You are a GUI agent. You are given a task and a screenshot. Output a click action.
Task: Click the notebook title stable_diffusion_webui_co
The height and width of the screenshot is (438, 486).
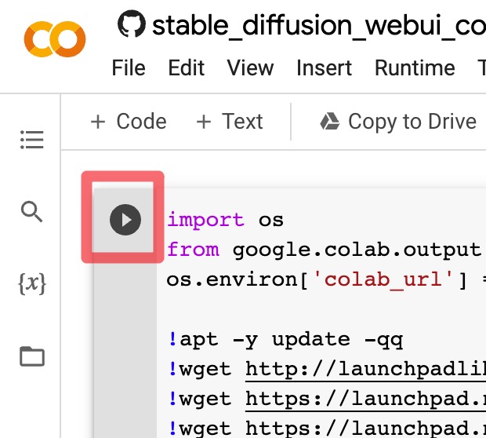coord(319,25)
